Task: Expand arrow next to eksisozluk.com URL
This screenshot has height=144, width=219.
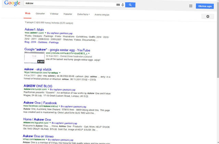Action: [60, 73]
